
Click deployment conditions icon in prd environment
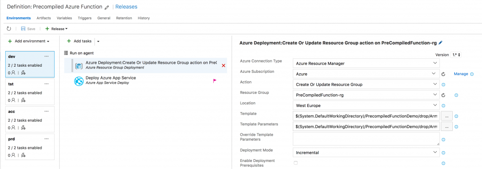(23, 155)
